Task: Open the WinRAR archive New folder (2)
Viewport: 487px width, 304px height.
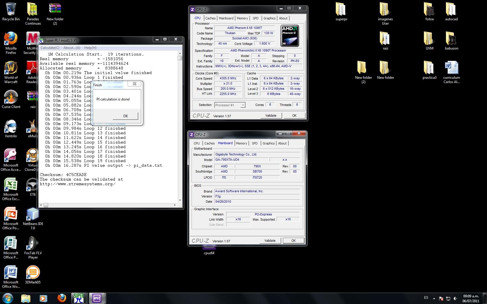Action: point(55,14)
